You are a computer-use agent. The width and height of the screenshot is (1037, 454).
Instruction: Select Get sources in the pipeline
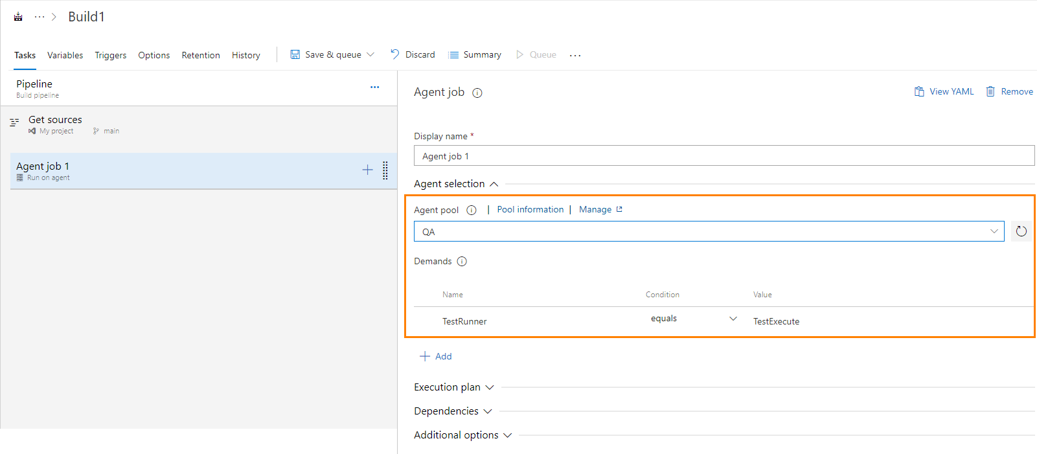56,120
